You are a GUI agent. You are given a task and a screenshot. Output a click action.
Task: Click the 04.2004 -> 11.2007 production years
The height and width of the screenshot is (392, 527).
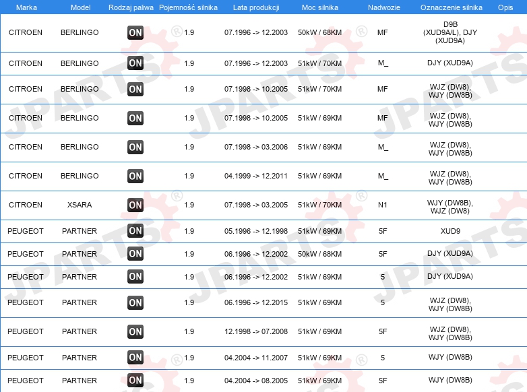(x=256, y=358)
